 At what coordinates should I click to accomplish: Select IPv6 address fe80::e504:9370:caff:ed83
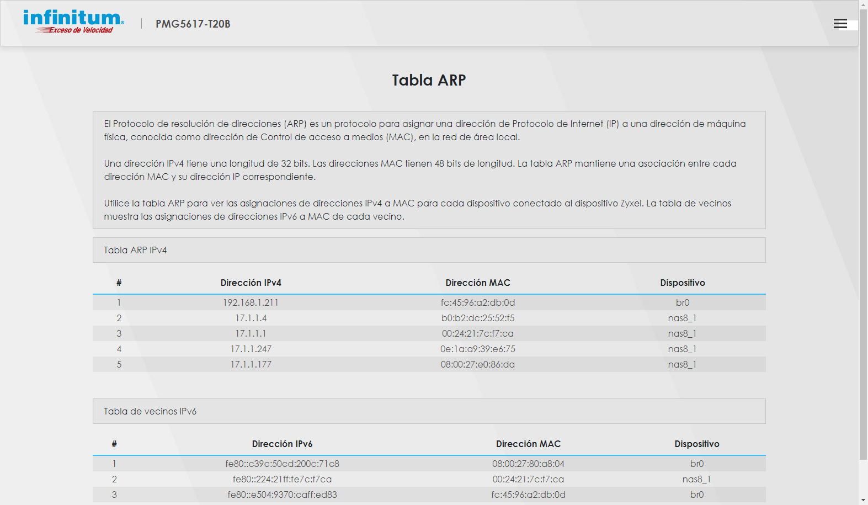pos(282,495)
